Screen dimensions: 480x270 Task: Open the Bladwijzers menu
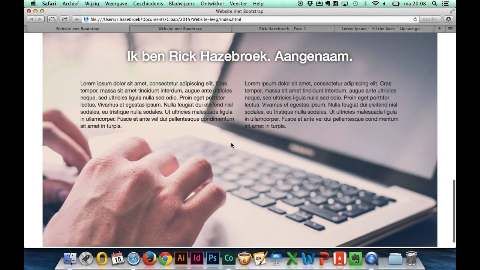182,3
